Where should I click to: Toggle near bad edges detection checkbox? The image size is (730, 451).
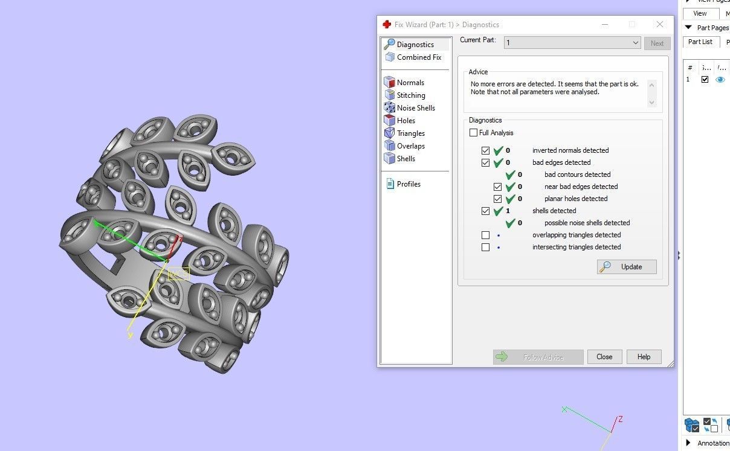tap(497, 187)
